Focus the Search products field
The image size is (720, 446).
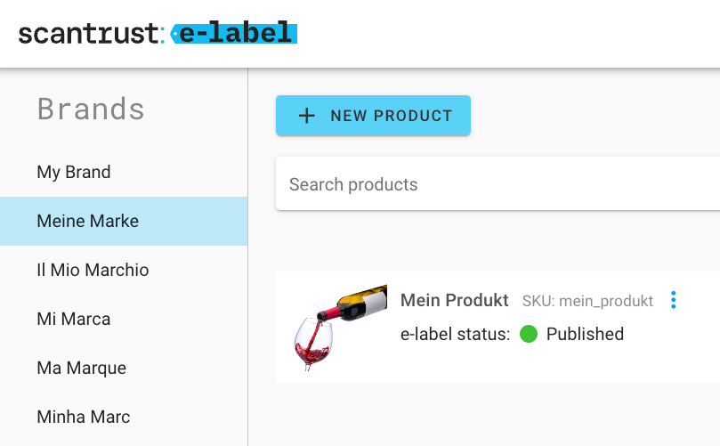(x=498, y=184)
